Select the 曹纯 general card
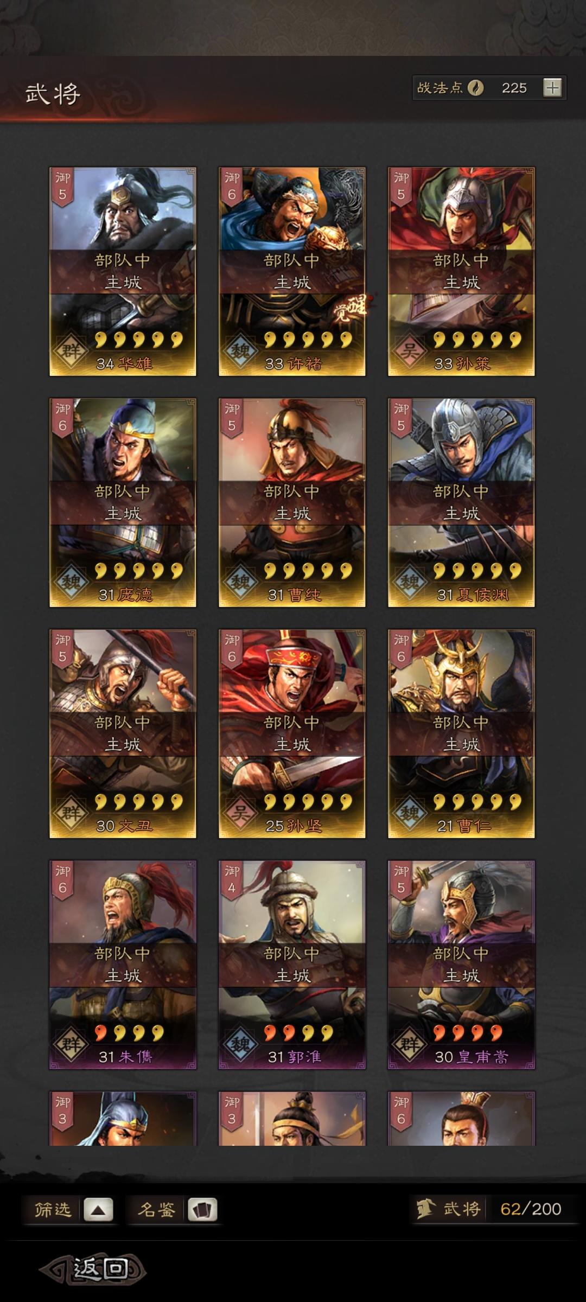 292,502
